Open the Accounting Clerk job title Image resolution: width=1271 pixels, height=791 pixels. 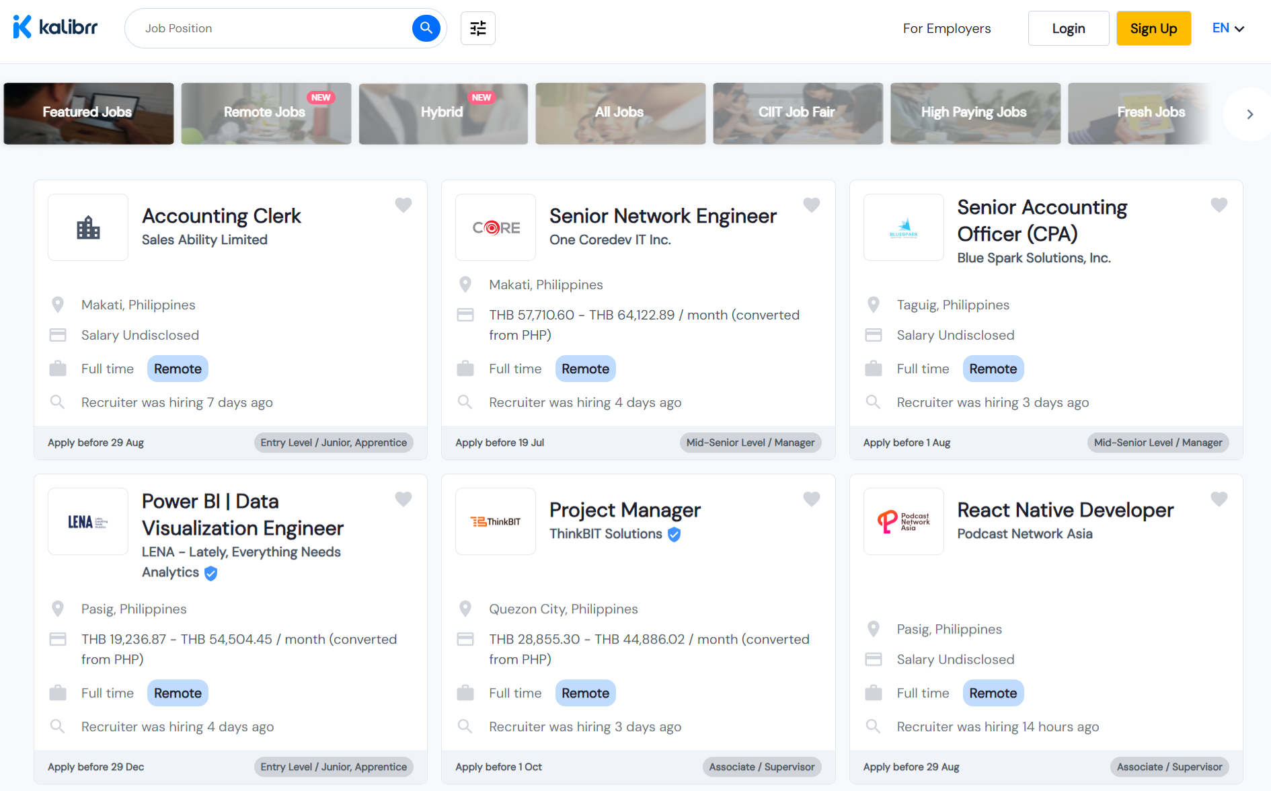(221, 216)
